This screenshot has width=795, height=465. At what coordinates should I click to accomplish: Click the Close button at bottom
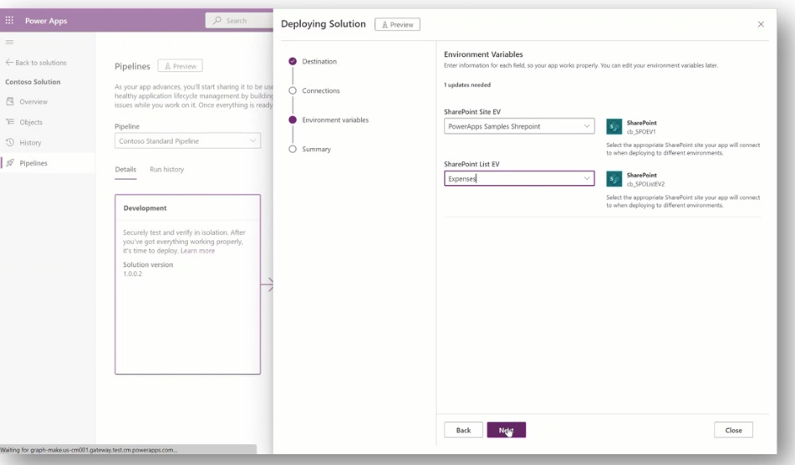pyautogui.click(x=733, y=430)
